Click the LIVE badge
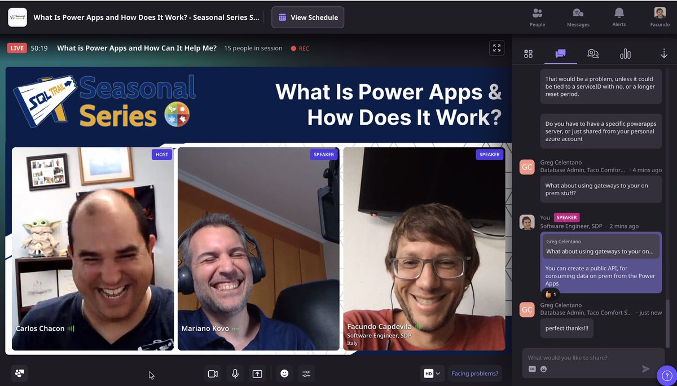Screen dimensions: 677x386 (17, 48)
